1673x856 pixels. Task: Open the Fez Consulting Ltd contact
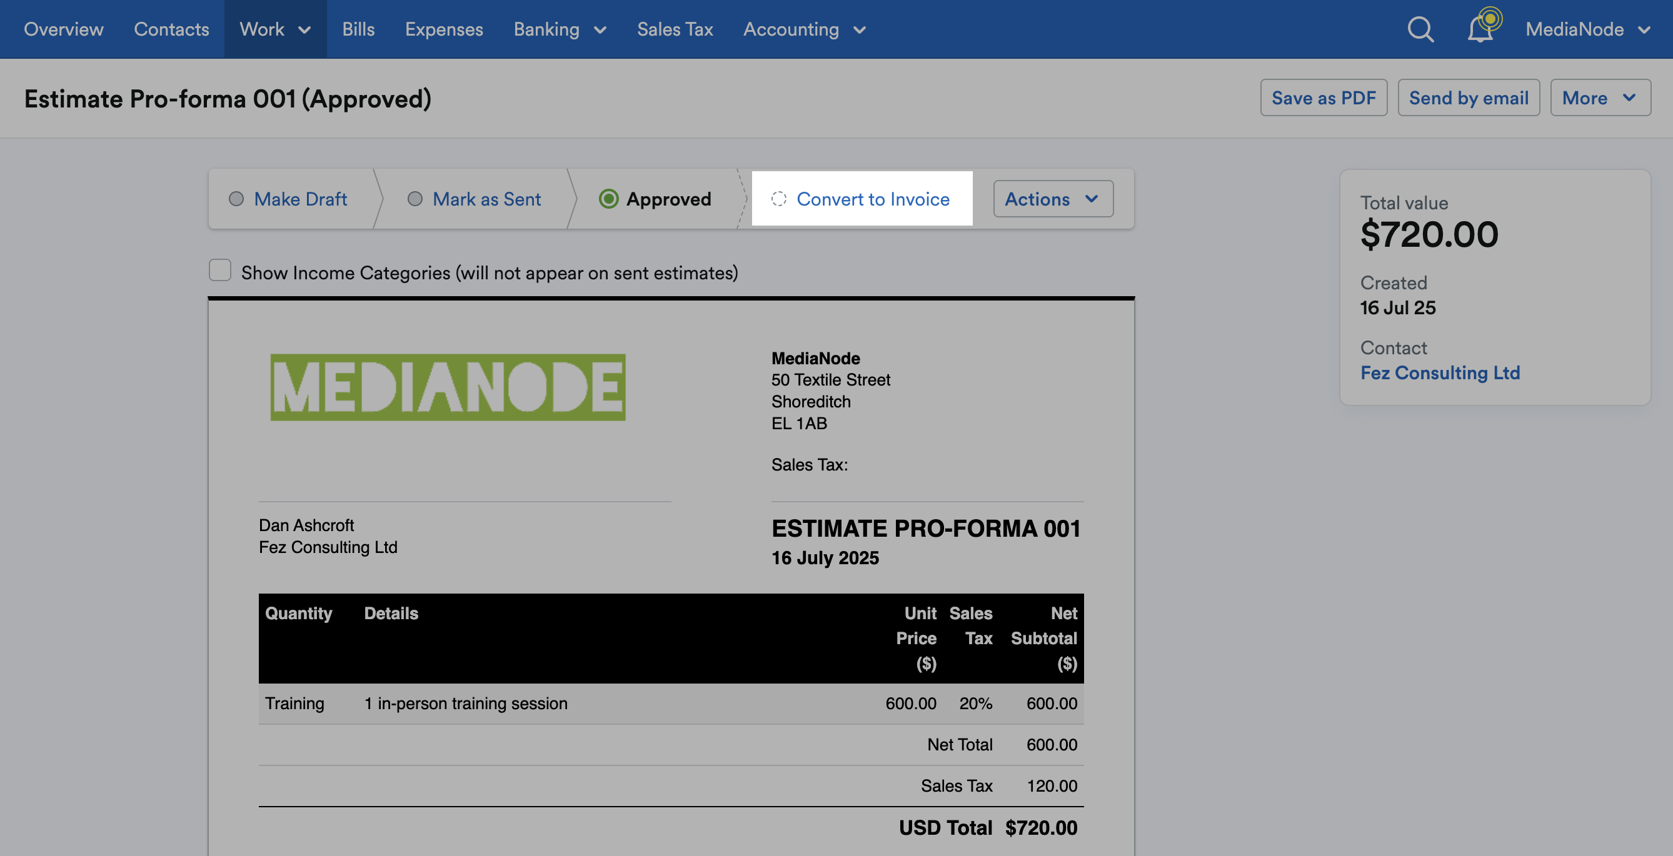1441,372
